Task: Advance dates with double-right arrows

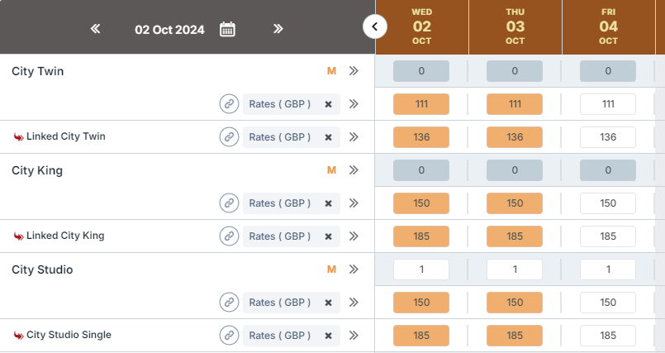Action: tap(278, 29)
